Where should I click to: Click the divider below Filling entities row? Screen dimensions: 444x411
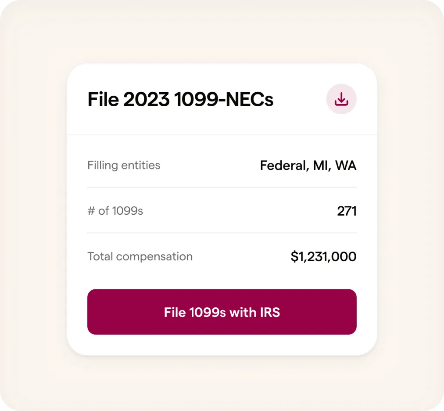click(x=222, y=186)
